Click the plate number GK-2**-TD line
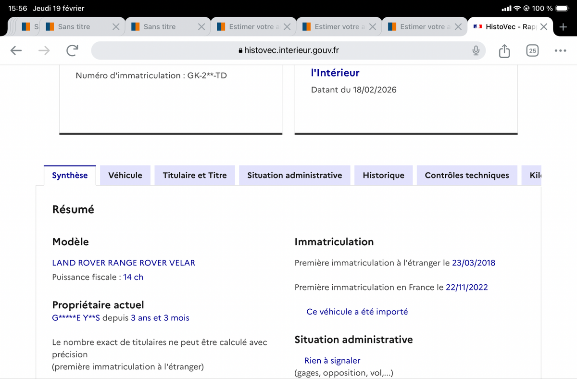577x379 pixels. coord(151,76)
